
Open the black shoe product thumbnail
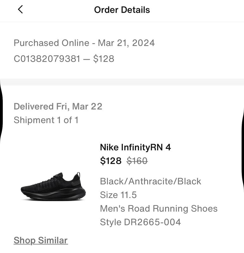(53, 187)
